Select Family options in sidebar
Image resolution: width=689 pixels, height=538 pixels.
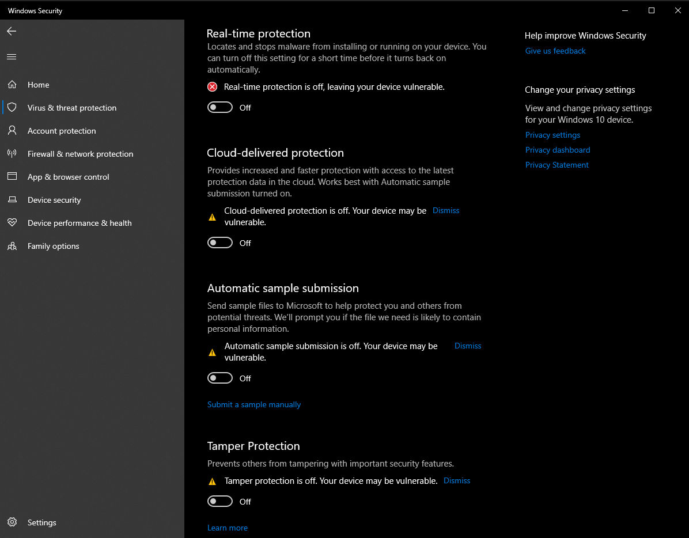pos(54,246)
